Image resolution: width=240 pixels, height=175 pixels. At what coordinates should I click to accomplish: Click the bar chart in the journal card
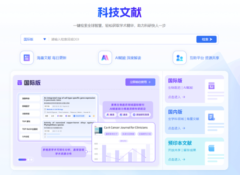coord(123,152)
